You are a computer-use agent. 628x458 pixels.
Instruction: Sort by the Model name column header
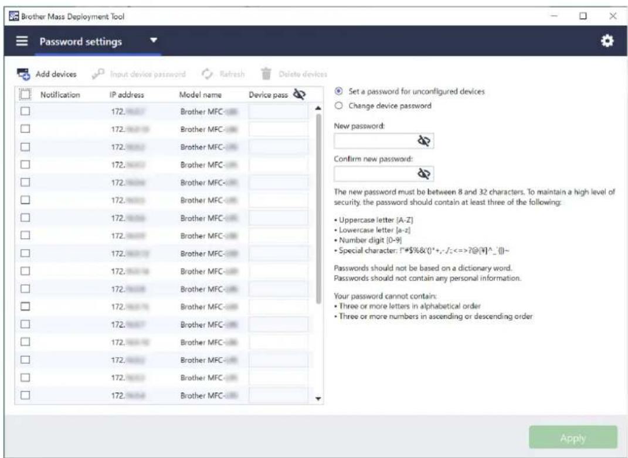[201, 95]
